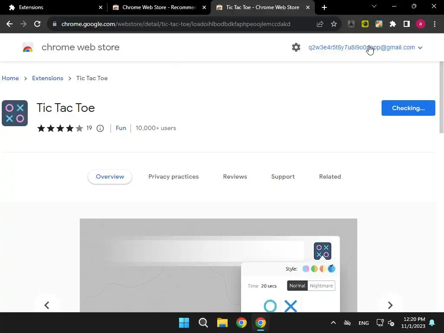The width and height of the screenshot is (444, 333).
Task: Open a new browser tab
Action: pyautogui.click(x=324, y=7)
